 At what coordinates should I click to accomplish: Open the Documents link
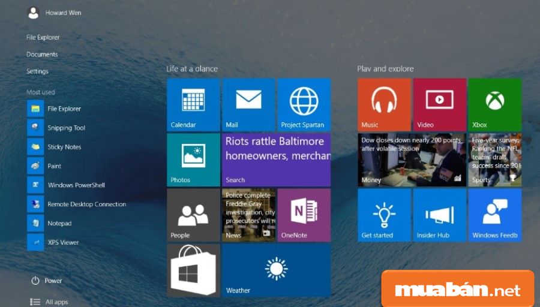pos(42,55)
